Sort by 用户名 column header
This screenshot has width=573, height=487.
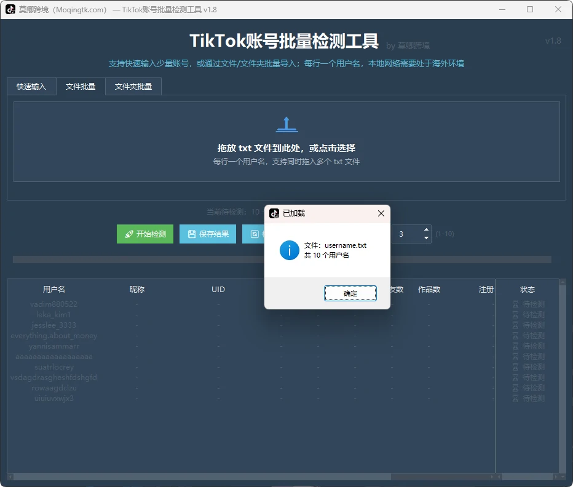(53, 290)
